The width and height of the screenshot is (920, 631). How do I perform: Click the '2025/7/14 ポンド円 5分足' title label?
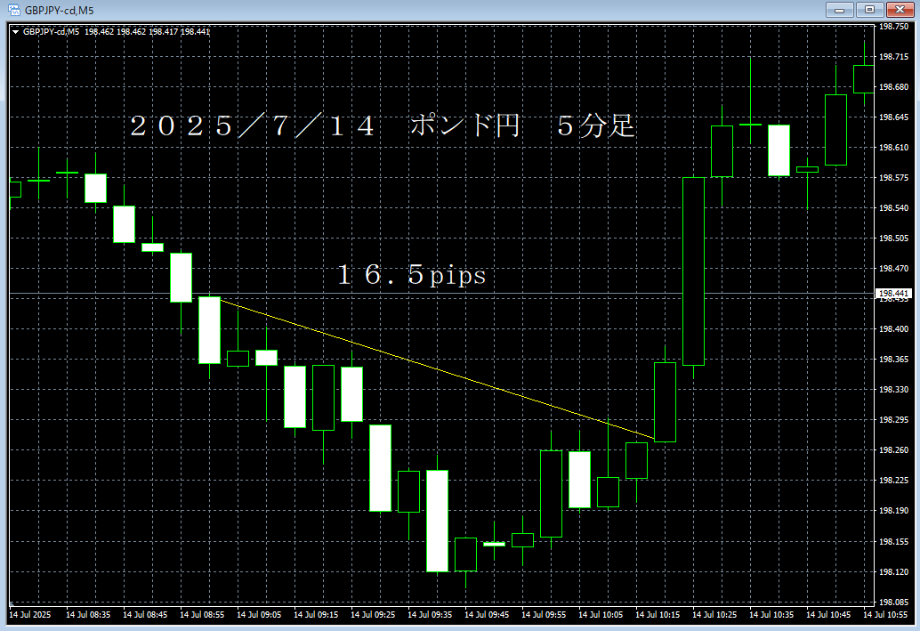pos(383,125)
